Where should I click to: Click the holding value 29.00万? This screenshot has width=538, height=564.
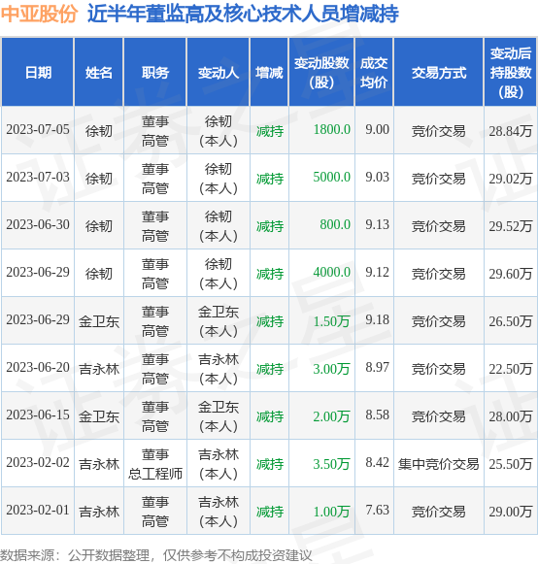510,512
